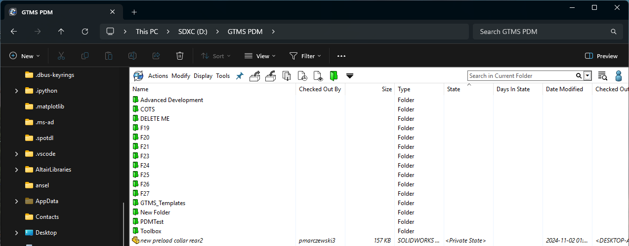This screenshot has width=629, height=246.
Task: Open the Modify menu
Action: coord(181,76)
